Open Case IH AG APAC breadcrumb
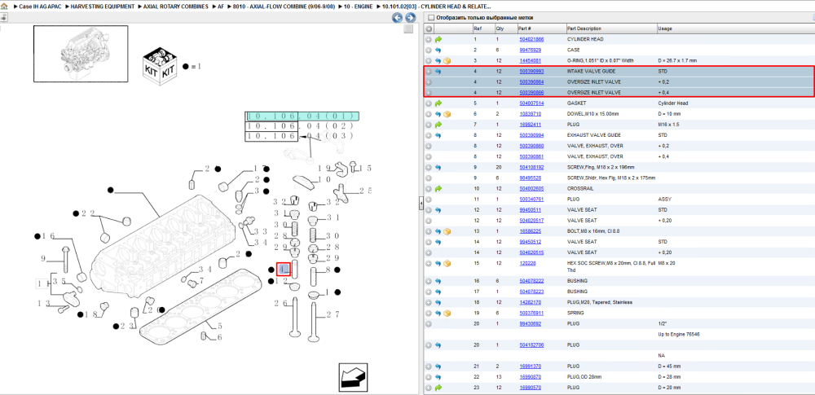This screenshot has width=815, height=395. tap(39, 7)
